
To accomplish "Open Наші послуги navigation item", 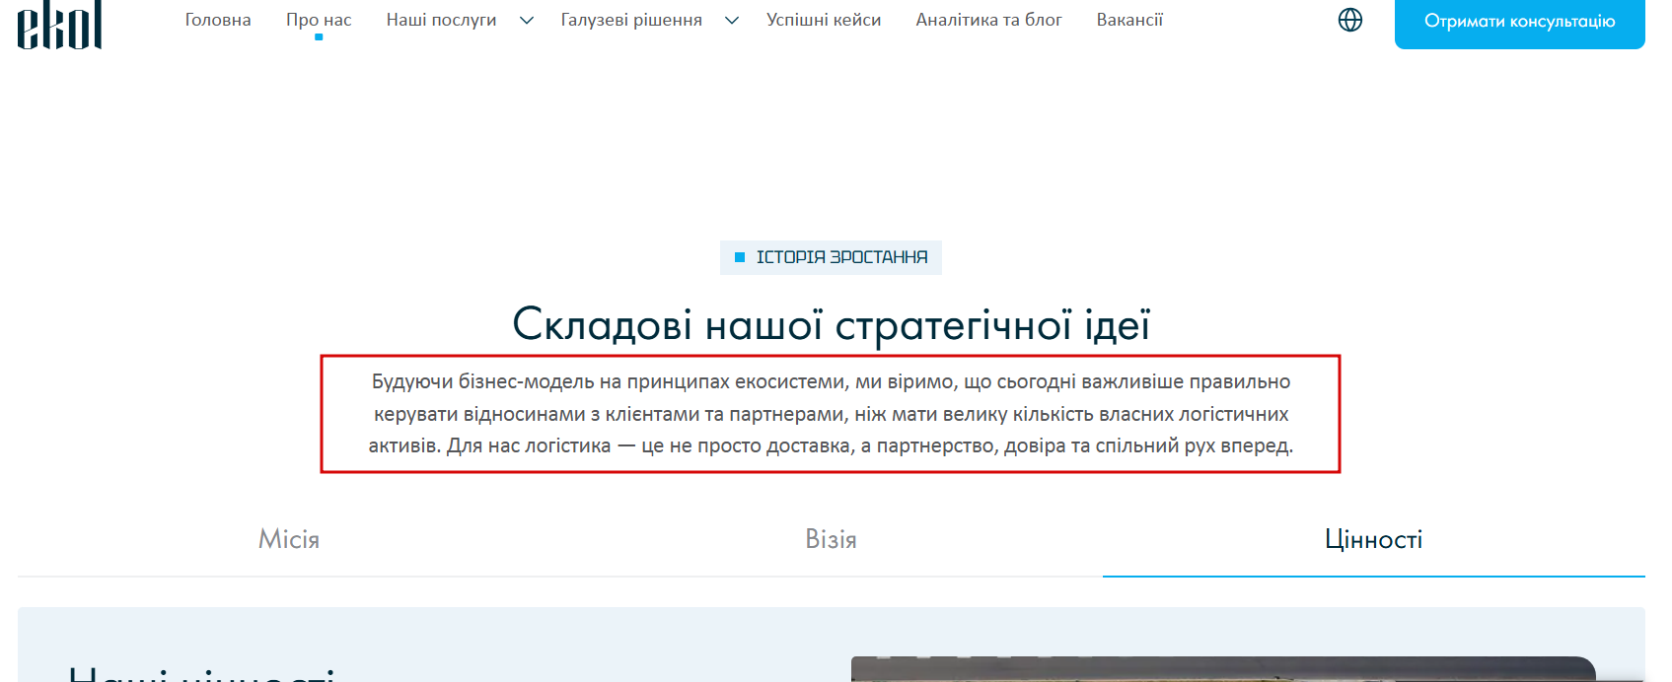I will [441, 20].
